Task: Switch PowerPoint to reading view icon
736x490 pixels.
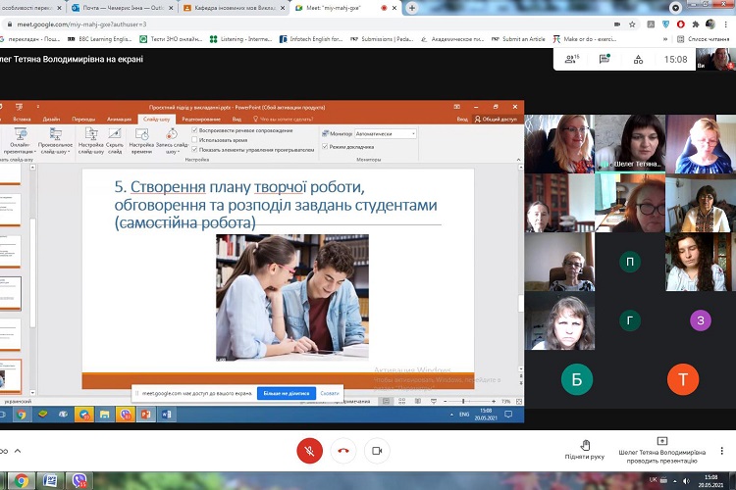Action: tap(418, 402)
